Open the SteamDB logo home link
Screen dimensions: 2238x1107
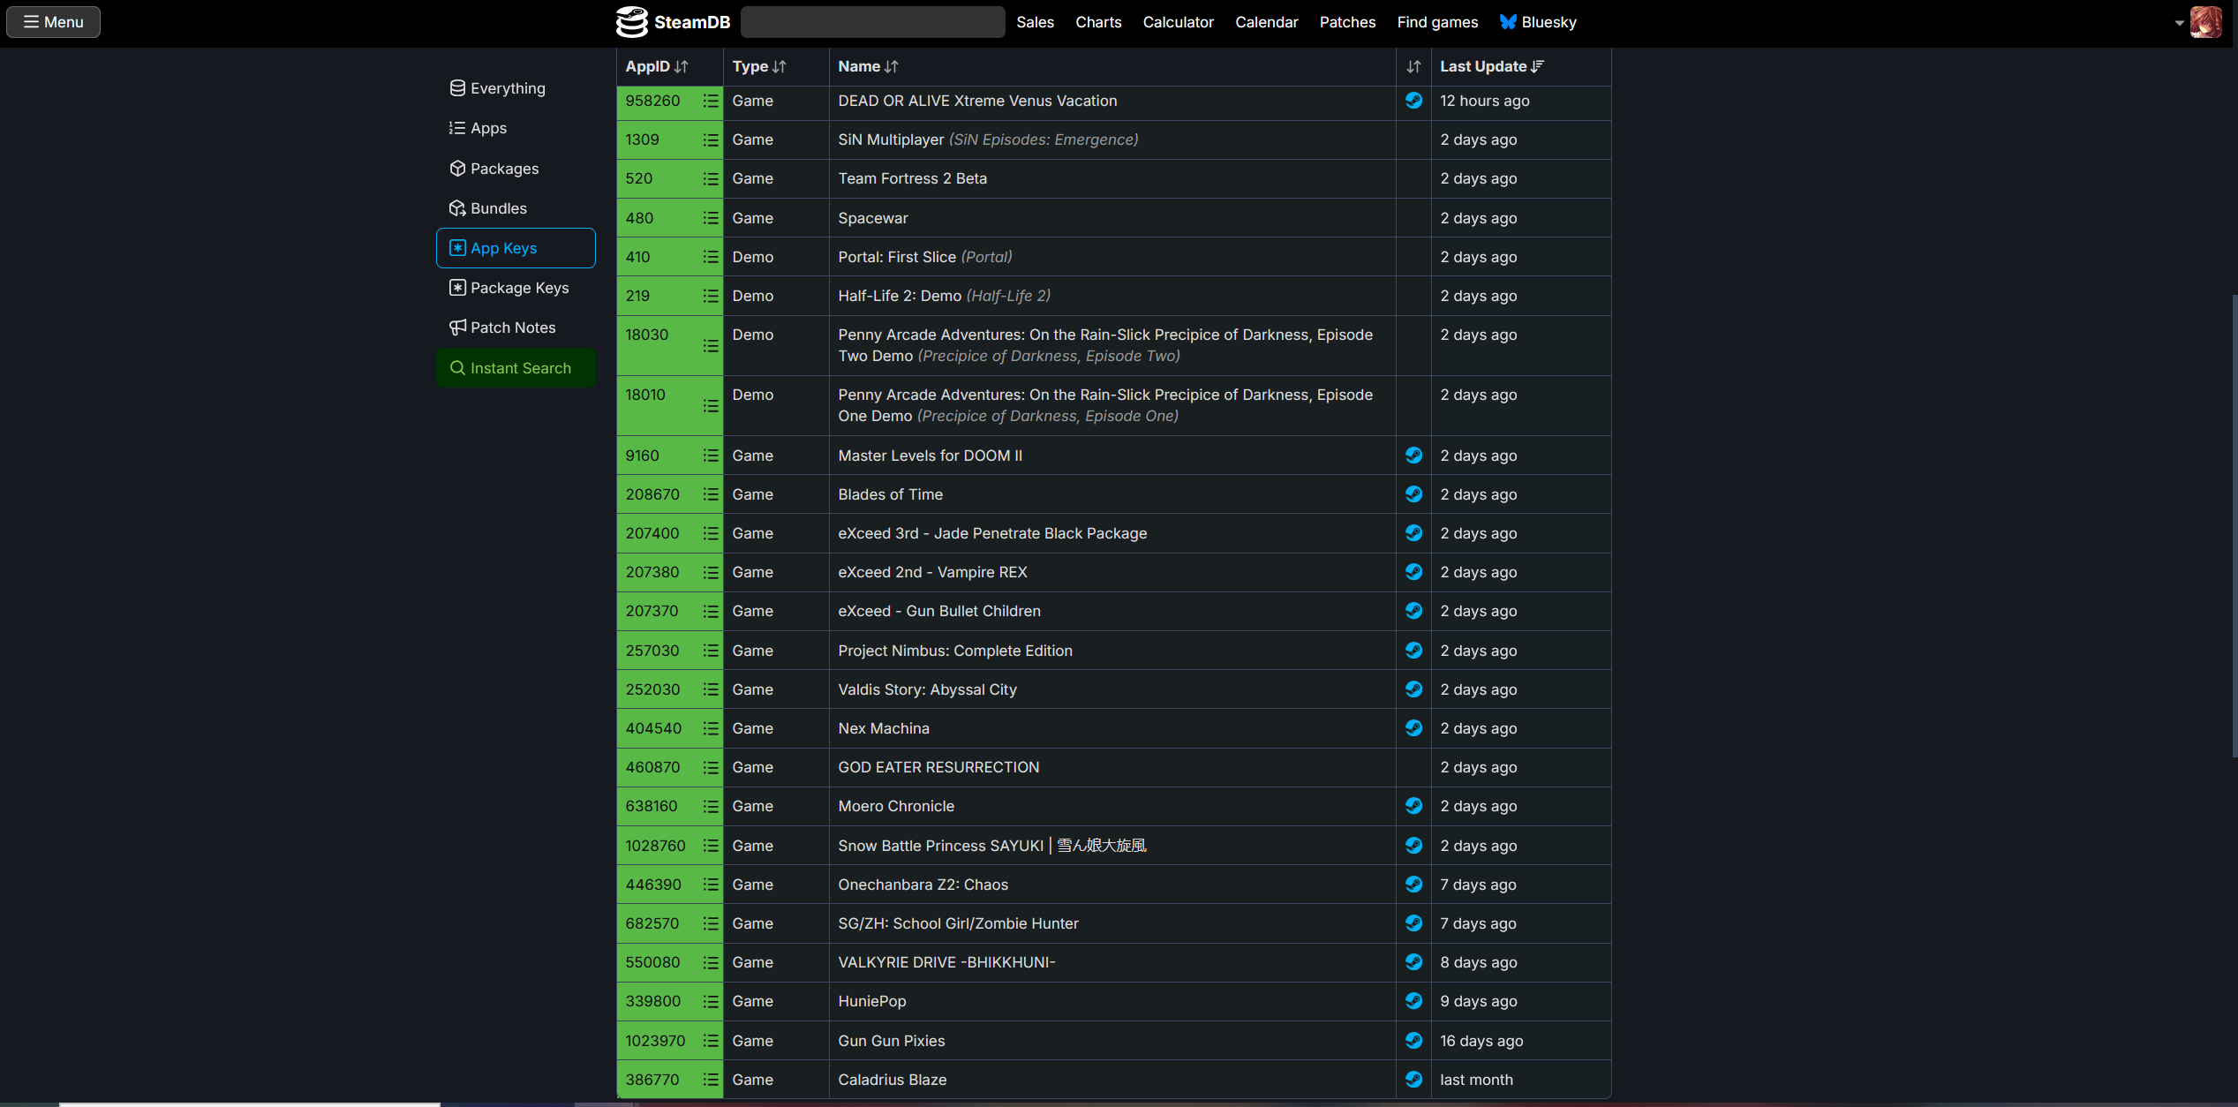point(673,22)
